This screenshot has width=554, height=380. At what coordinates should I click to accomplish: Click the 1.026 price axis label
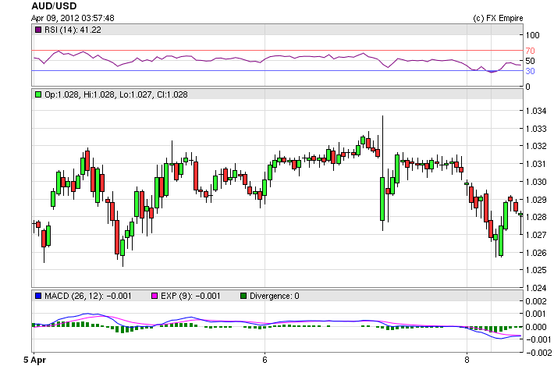(x=536, y=253)
